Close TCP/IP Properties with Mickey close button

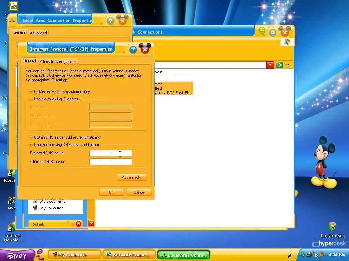[x=145, y=49]
